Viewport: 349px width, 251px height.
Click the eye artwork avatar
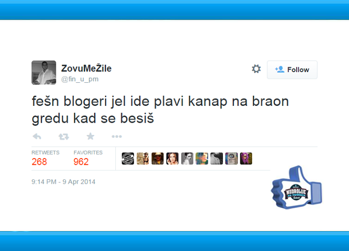[231, 158]
